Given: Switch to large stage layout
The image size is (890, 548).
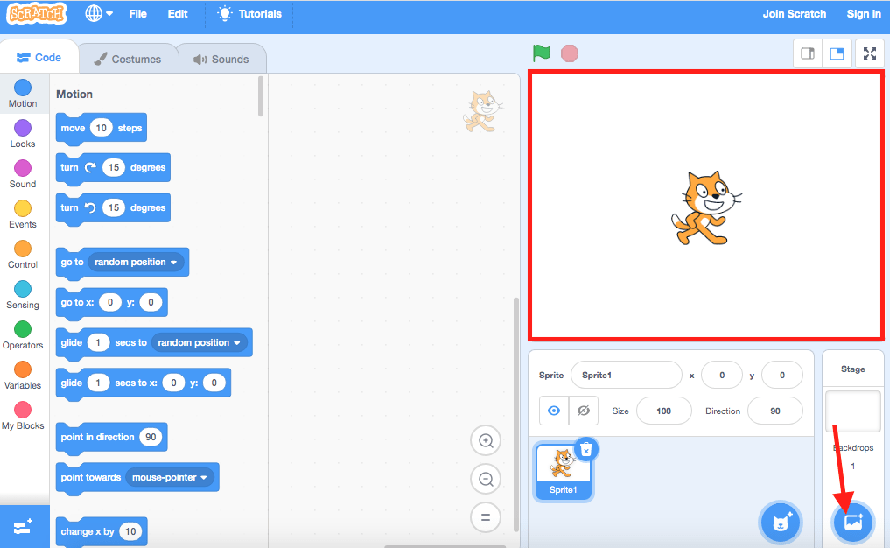Looking at the screenshot, I should pyautogui.click(x=837, y=53).
